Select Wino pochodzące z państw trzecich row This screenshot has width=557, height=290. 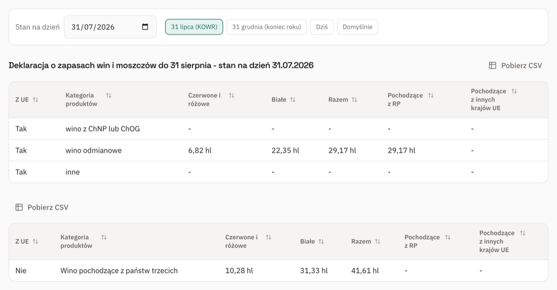279,270
